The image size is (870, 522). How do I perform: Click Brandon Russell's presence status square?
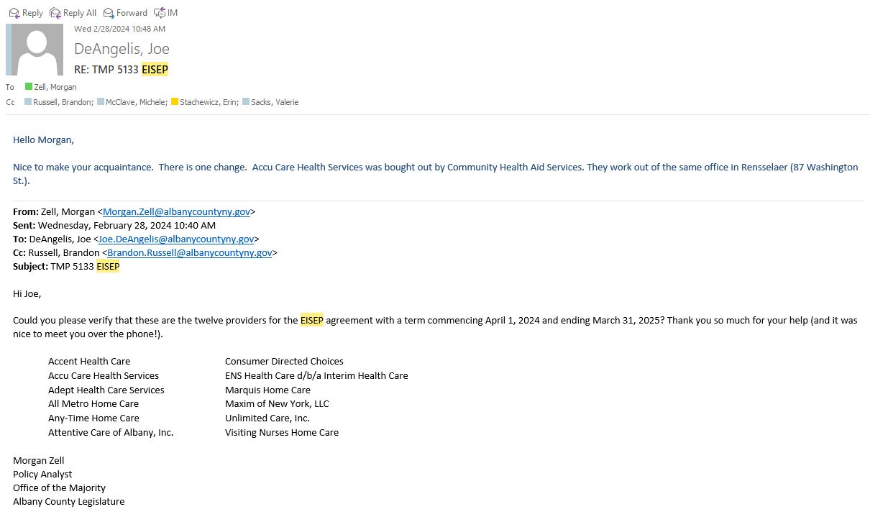[28, 102]
